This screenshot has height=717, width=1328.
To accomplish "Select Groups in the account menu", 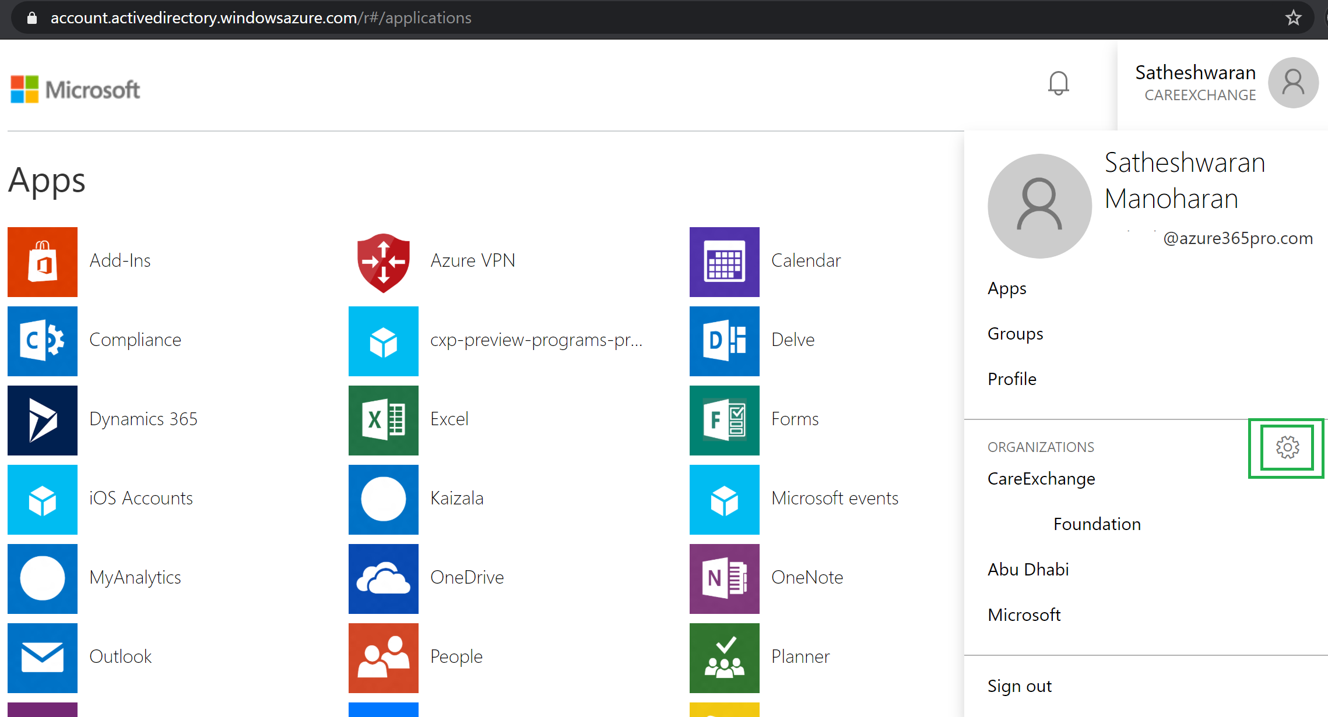I will (x=1016, y=334).
